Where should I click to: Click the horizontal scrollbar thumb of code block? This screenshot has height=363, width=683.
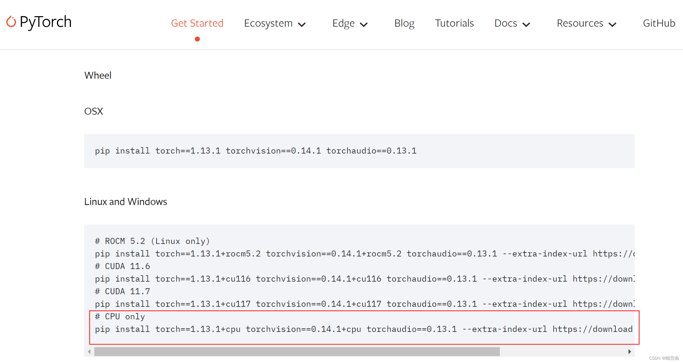tap(297, 352)
